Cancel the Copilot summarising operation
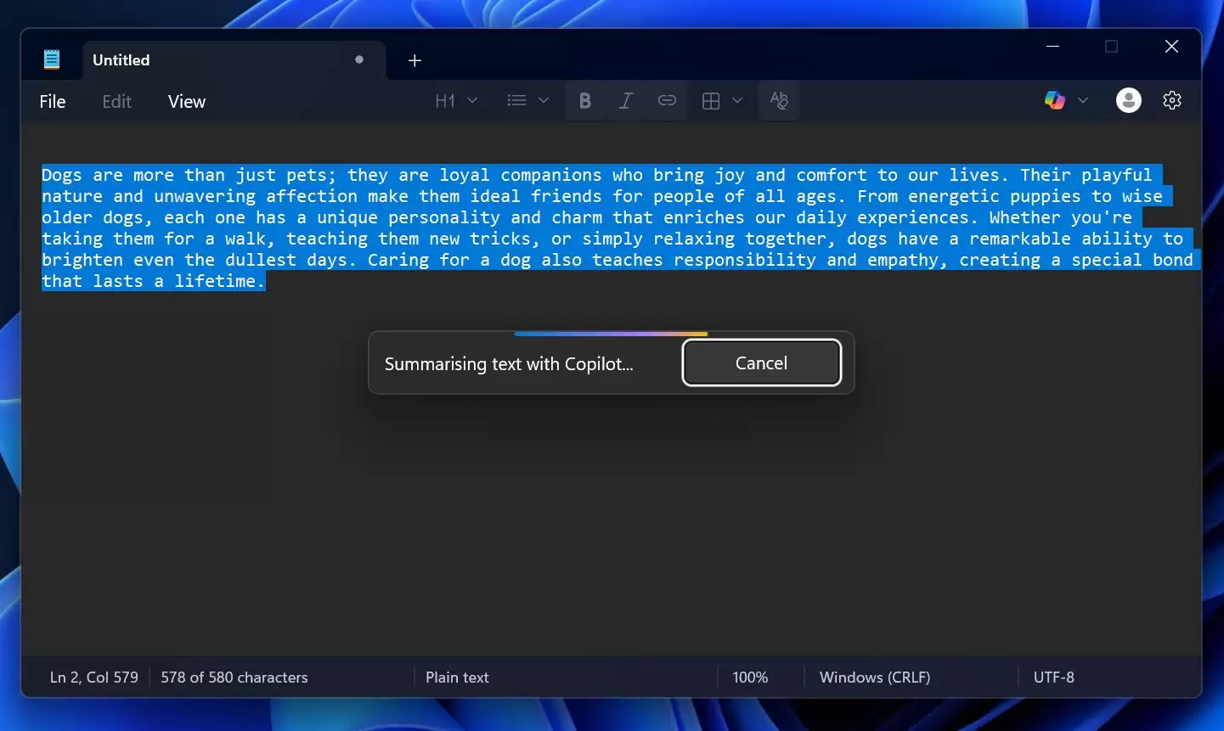The height and width of the screenshot is (731, 1224). [761, 363]
